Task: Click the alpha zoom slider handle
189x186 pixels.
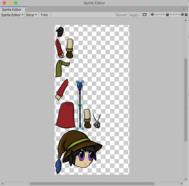Action: pos(152,14)
